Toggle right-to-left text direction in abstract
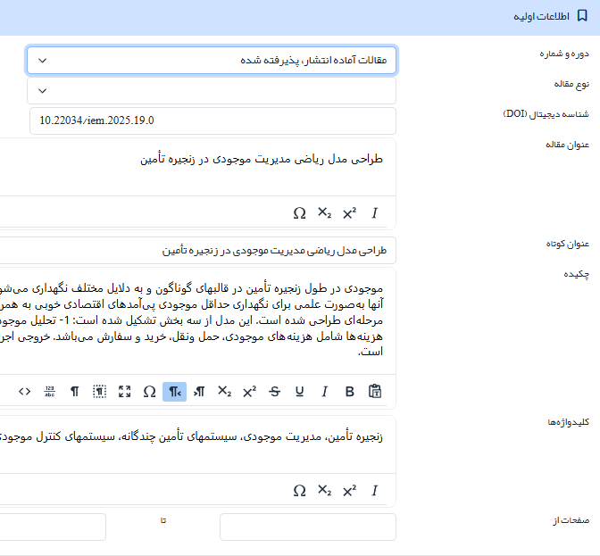The image size is (600, 556). [175, 391]
